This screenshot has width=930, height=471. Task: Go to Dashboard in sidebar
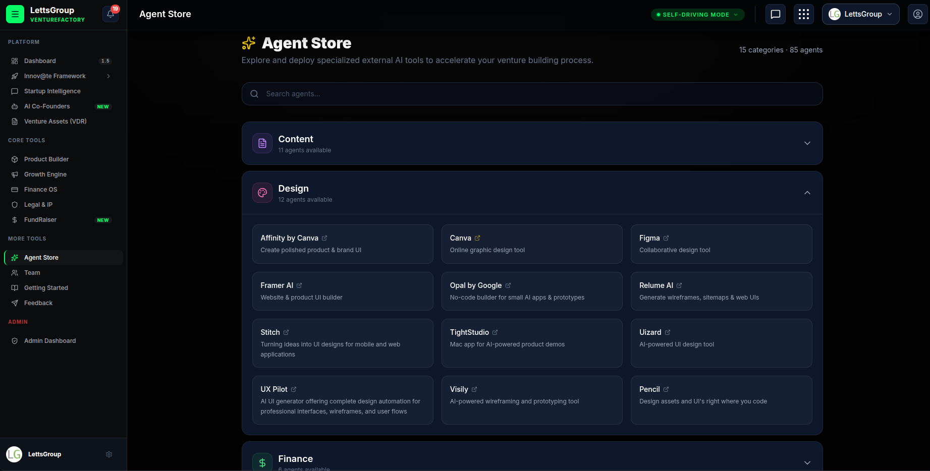pyautogui.click(x=63, y=61)
